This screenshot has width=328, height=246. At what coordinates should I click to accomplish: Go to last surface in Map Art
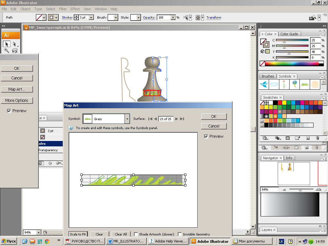pyautogui.click(x=182, y=119)
